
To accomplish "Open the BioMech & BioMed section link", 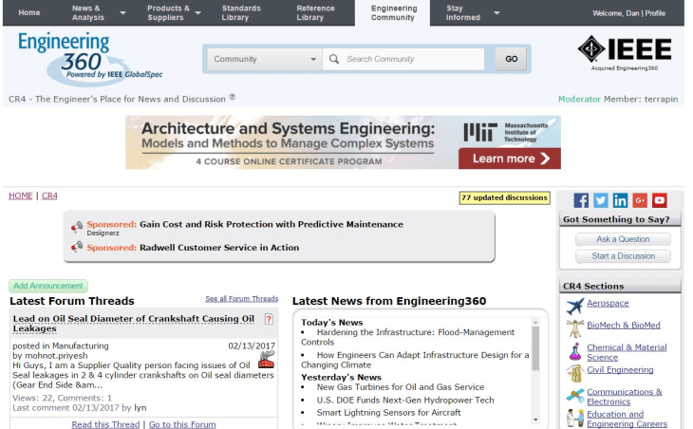I will pos(624,326).
